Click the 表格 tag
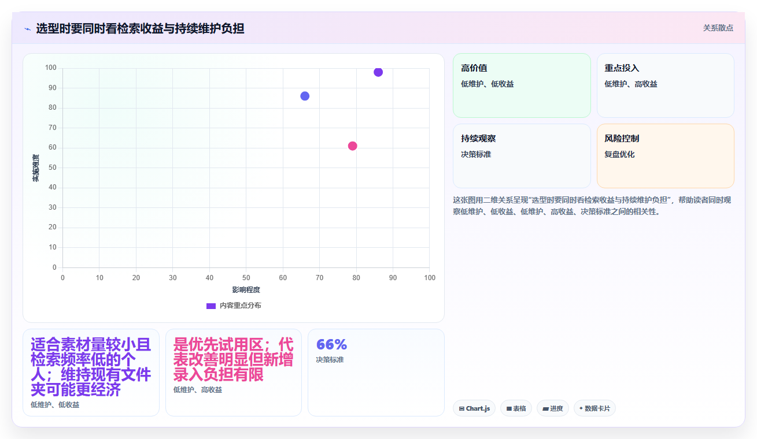757x439 pixels. 516,408
